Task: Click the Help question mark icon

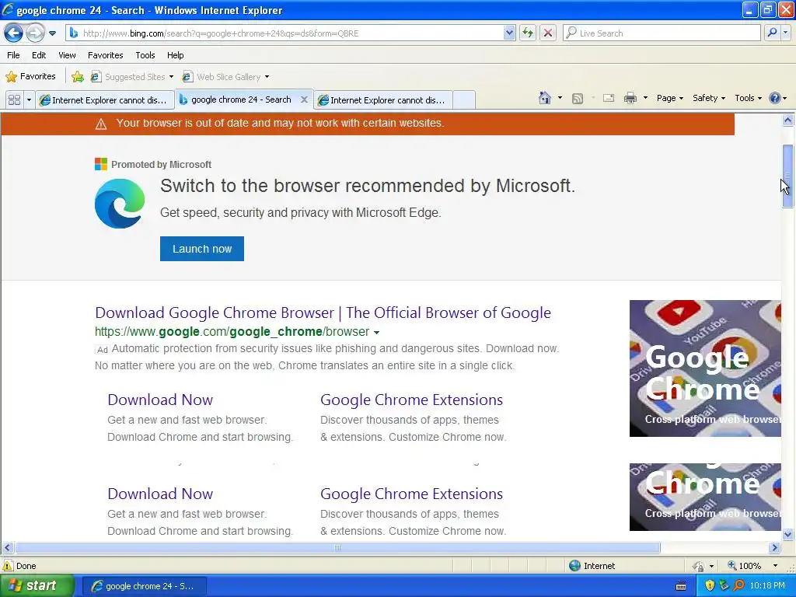Action: [775, 98]
